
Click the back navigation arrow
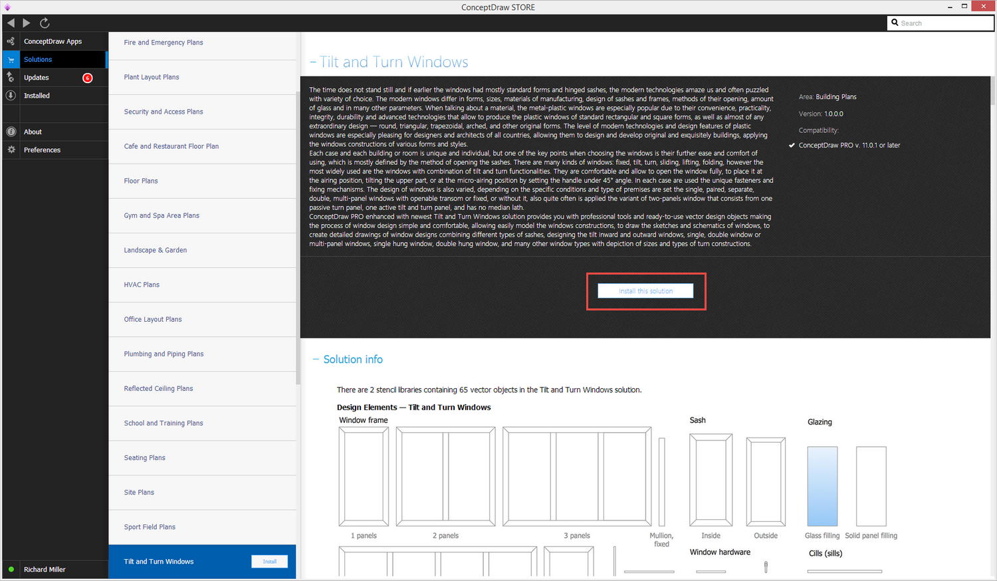tap(11, 23)
